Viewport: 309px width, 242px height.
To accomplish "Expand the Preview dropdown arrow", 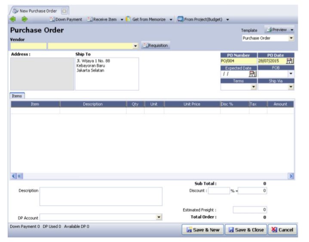I will click(292, 30).
